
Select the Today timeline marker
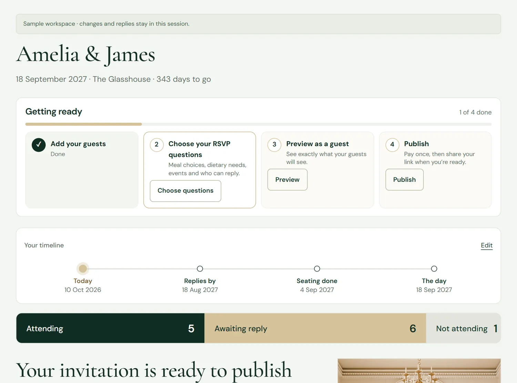(83, 269)
